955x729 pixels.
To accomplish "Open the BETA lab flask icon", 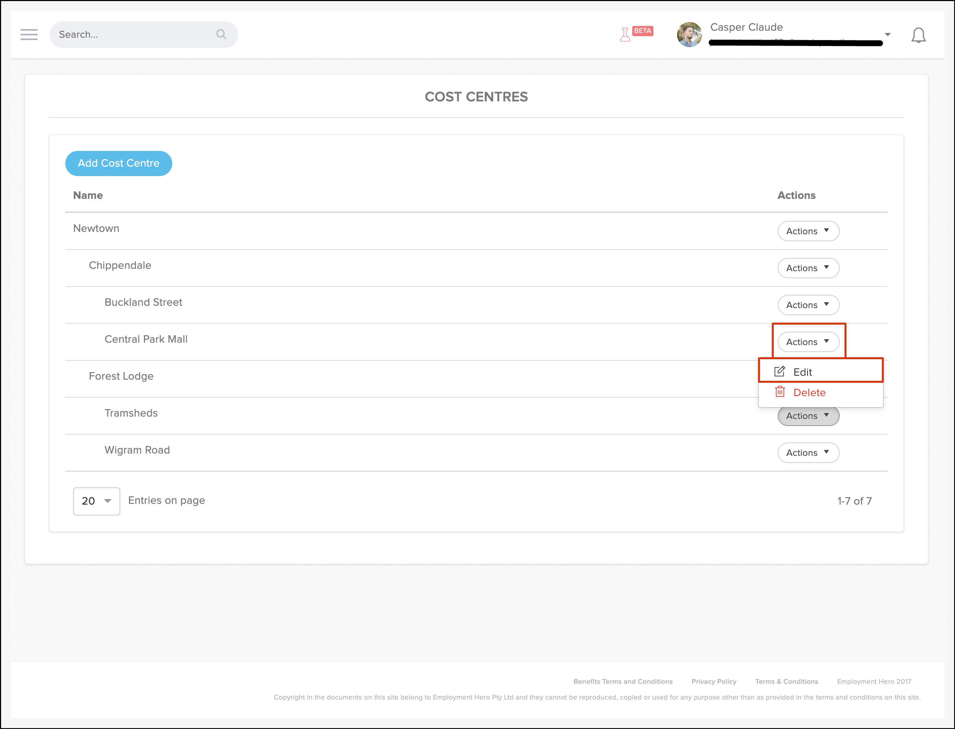I will pyautogui.click(x=625, y=34).
